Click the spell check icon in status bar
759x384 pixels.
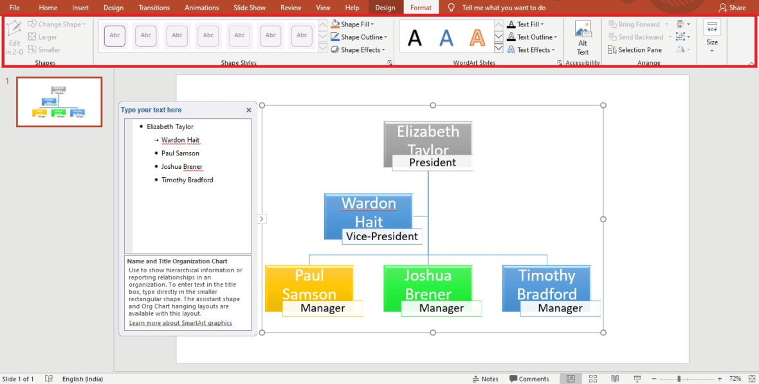pyautogui.click(x=49, y=379)
